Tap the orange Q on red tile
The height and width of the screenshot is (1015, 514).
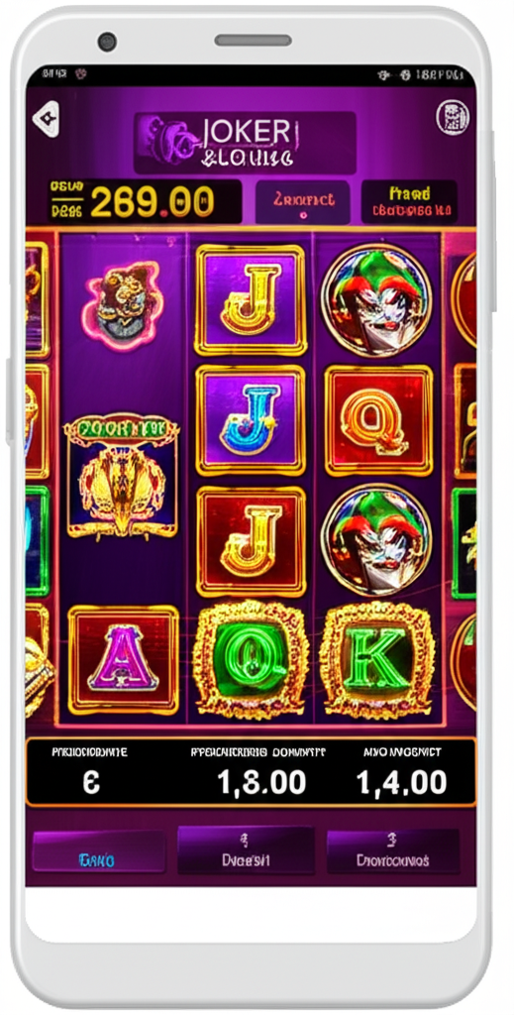[378, 420]
